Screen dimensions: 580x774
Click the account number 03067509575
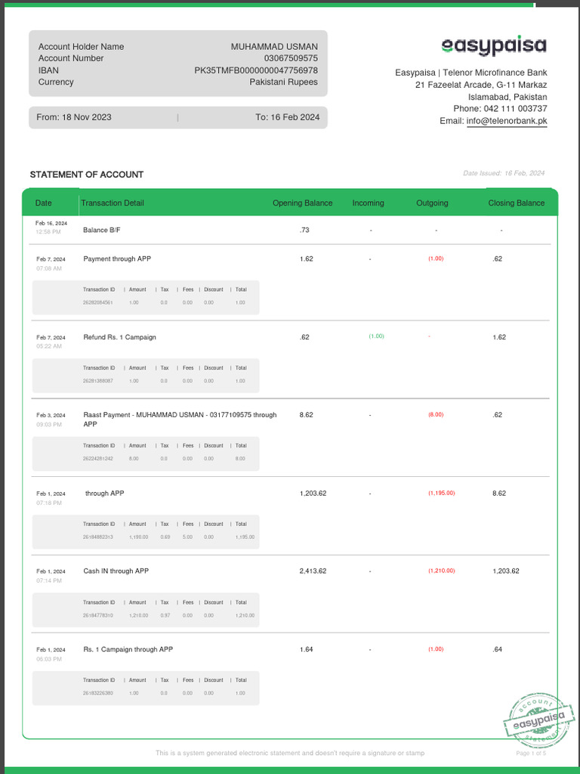(291, 58)
